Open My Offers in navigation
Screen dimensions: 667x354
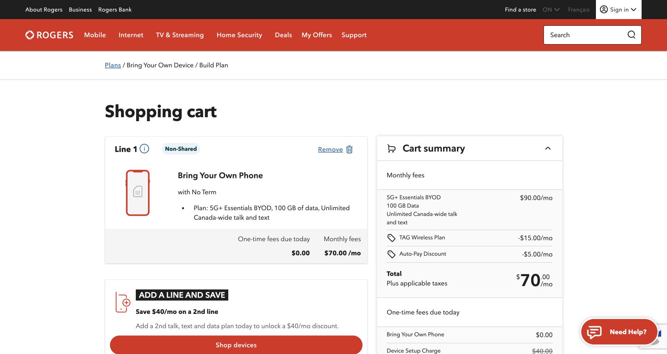317,35
